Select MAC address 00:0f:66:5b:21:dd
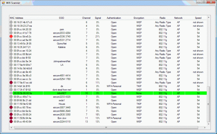The width and height of the screenshot is (217, 134). click(x=22, y=100)
